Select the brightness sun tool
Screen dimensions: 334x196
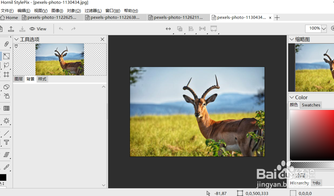click(x=6, y=121)
